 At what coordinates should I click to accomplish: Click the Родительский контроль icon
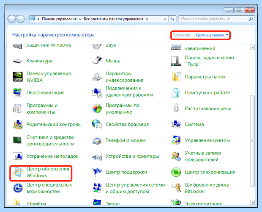tap(18, 124)
